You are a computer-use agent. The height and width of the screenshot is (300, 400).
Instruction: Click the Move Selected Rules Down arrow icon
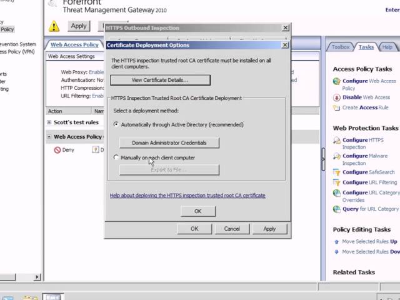click(336, 252)
